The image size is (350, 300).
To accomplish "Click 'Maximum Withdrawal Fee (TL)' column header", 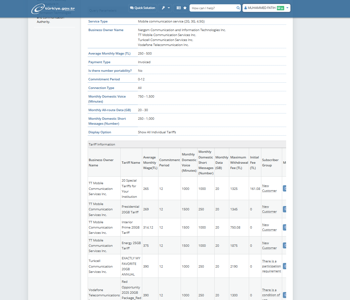I will pyautogui.click(x=239, y=162).
